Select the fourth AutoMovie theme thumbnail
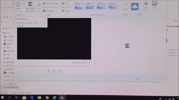The image size is (179, 100). pyautogui.click(x=112, y=6)
